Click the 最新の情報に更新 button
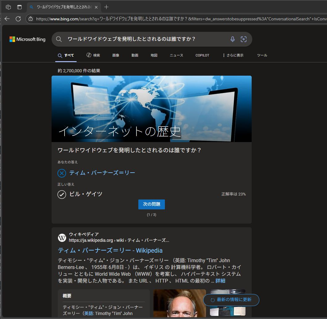The image size is (327, 319). tap(231, 300)
